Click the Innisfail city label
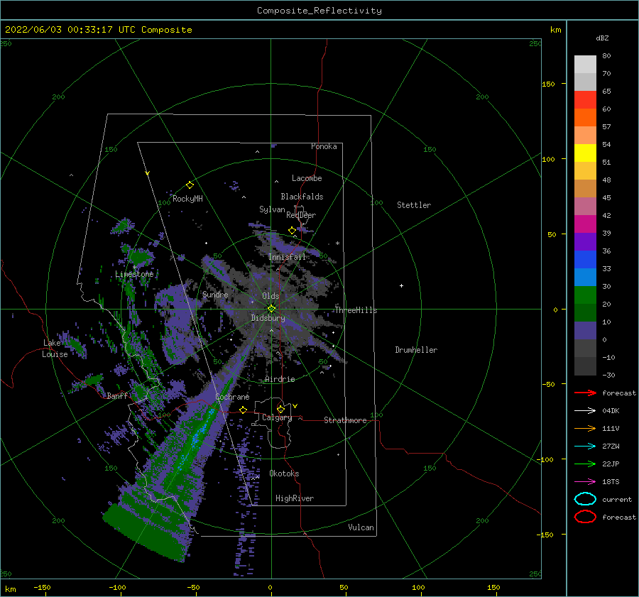Image resolution: width=639 pixels, height=597 pixels. [x=287, y=257]
